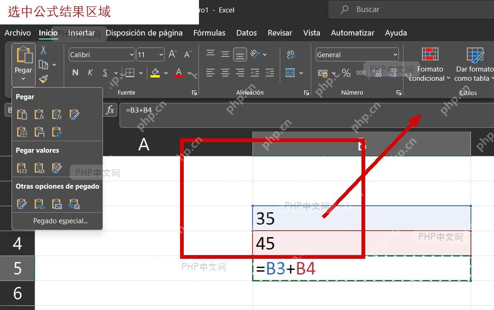The image size is (494, 310).
Task: Click the Increase Font Size icon
Action: [x=173, y=54]
